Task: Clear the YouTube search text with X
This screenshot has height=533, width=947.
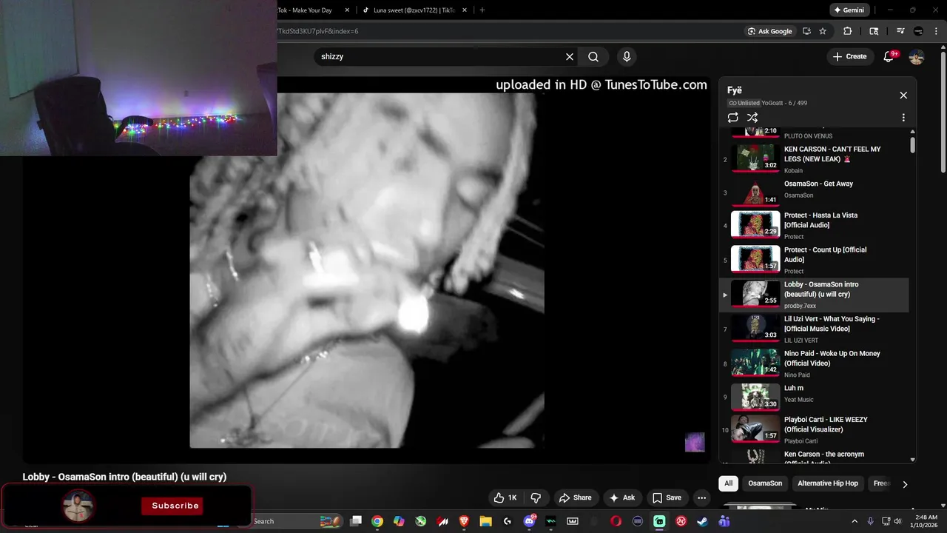Action: (570, 56)
